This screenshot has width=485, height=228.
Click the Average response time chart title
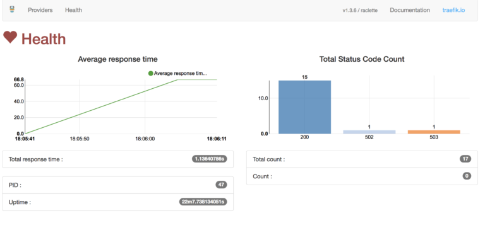coord(117,59)
